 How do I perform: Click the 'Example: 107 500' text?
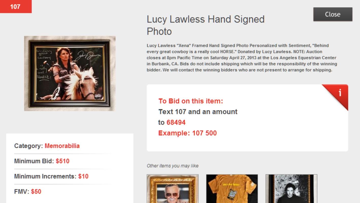tap(187, 133)
